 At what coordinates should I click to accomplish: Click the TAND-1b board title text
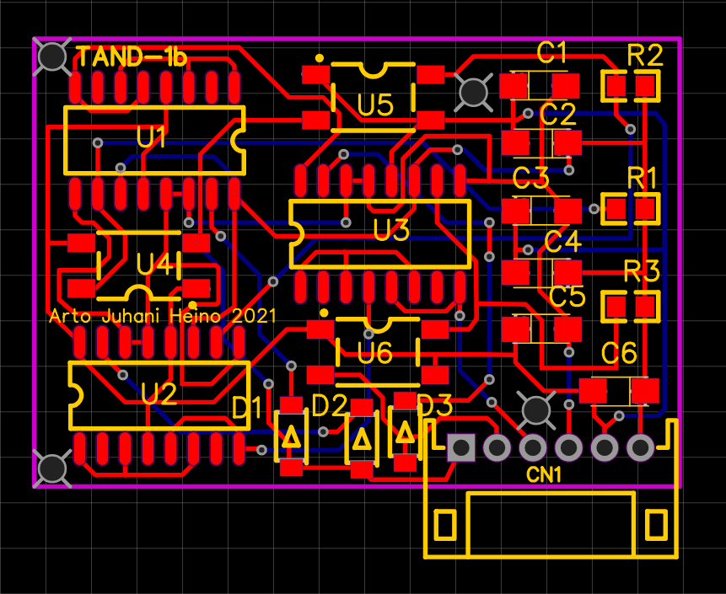tap(131, 57)
